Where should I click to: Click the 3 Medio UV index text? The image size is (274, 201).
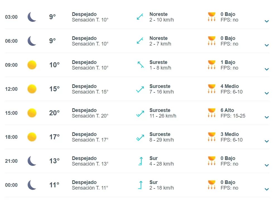point(230,134)
